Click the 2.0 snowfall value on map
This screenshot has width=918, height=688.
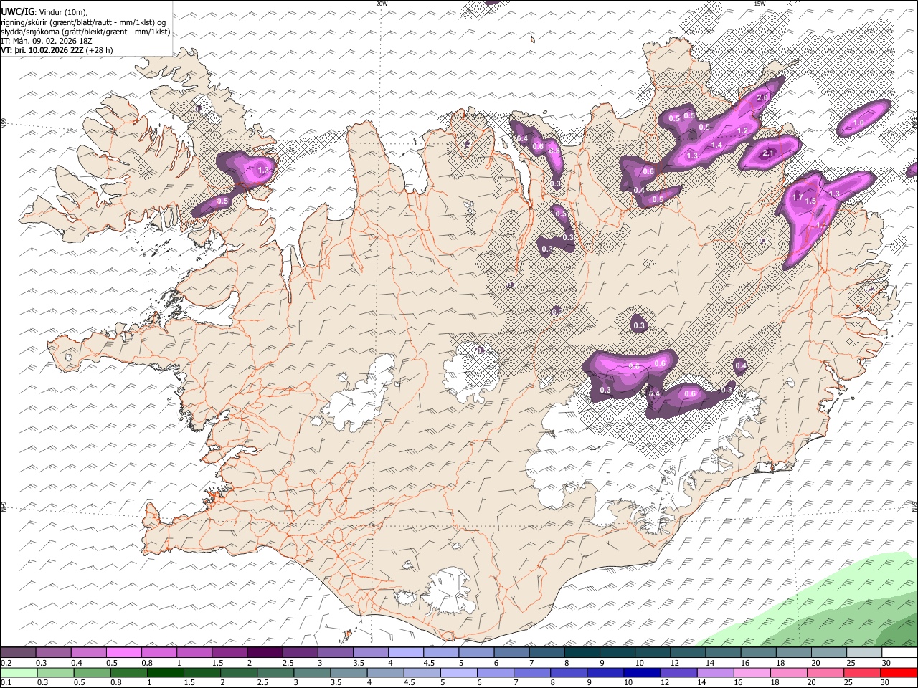coord(762,98)
